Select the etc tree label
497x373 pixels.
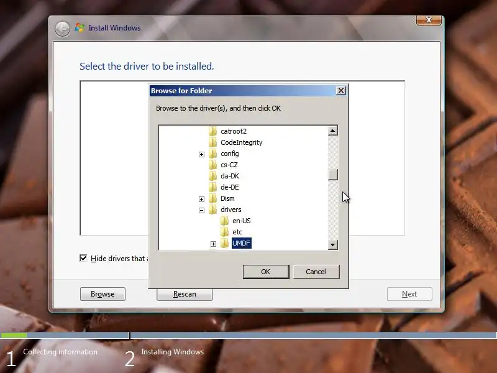coord(237,232)
